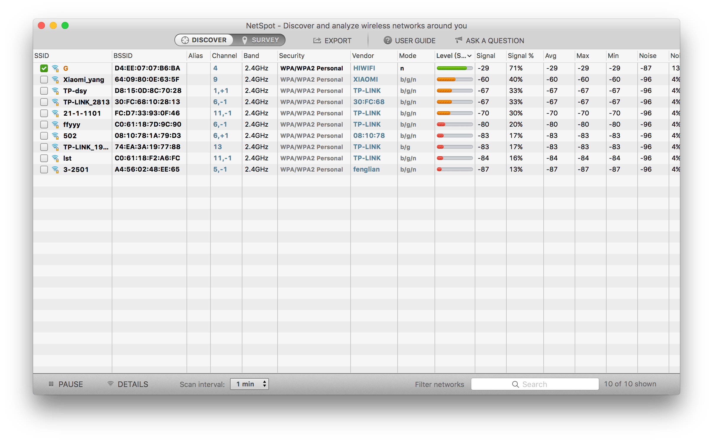Sort by the Channel column header
Viewport: 713px width, 442px height.
pyautogui.click(x=226, y=56)
